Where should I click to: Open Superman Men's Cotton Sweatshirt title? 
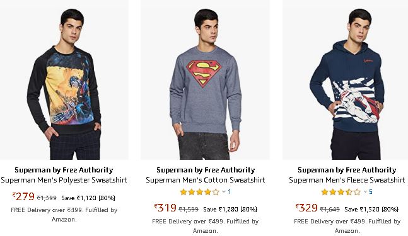click(x=206, y=180)
